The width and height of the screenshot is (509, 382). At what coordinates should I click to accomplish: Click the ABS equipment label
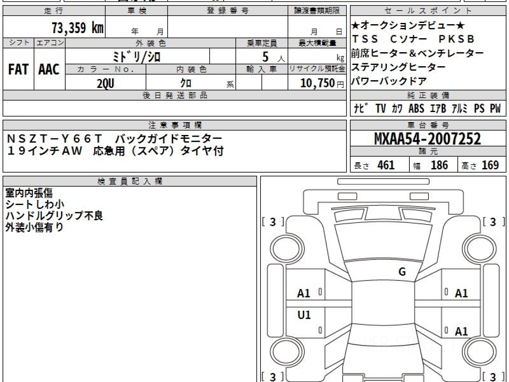point(416,109)
